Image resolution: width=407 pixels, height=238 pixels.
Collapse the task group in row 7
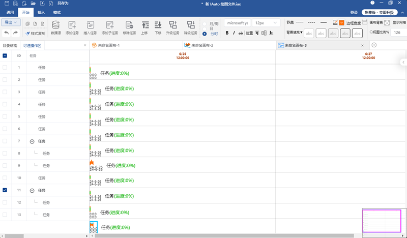coord(32,141)
